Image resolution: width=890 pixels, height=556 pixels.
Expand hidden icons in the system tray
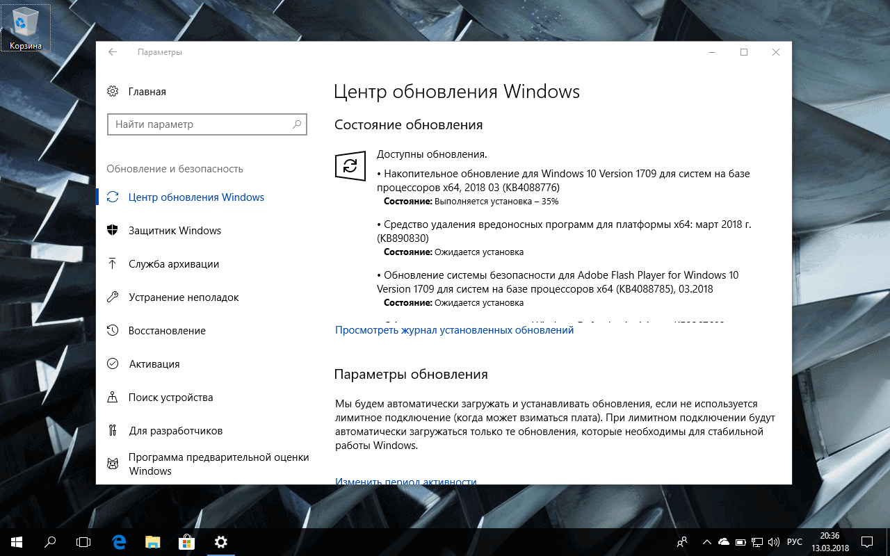pyautogui.click(x=706, y=541)
